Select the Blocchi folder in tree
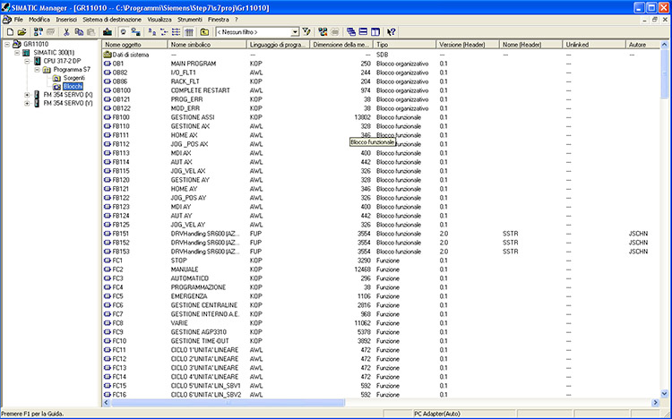The width and height of the screenshot is (672, 419). tap(73, 87)
